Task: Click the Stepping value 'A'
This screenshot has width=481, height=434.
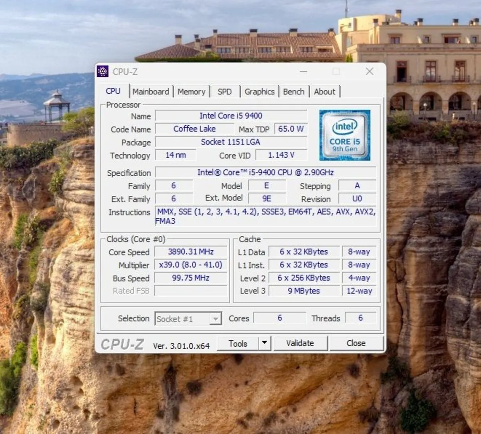Action: (357, 186)
